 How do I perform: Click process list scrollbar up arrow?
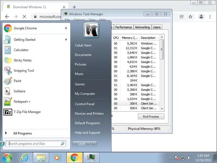[x=162, y=37]
